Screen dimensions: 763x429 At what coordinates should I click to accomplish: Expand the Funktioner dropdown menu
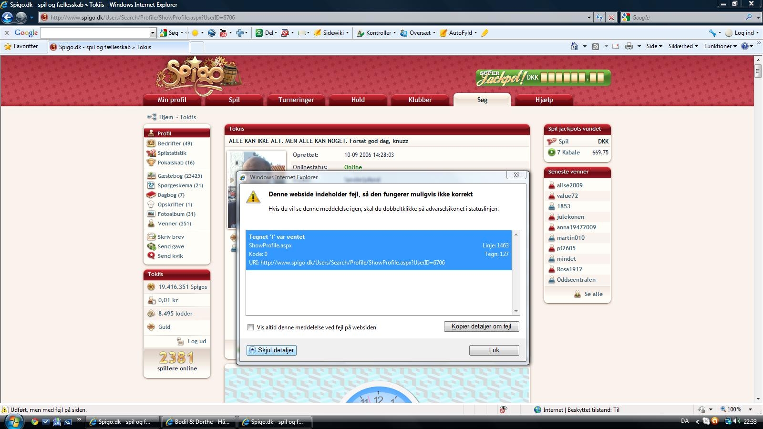pyautogui.click(x=720, y=46)
